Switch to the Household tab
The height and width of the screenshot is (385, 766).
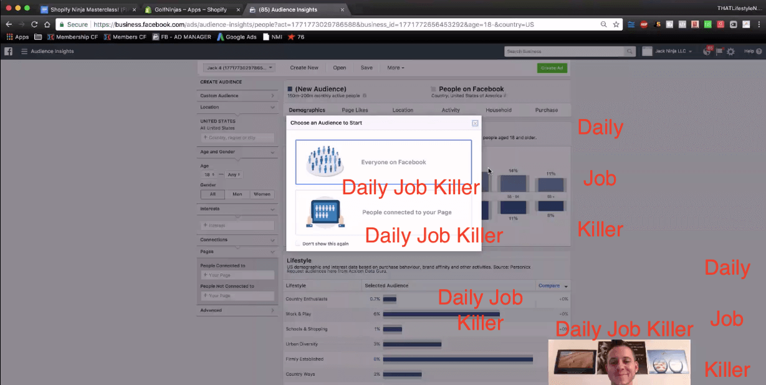coord(499,110)
